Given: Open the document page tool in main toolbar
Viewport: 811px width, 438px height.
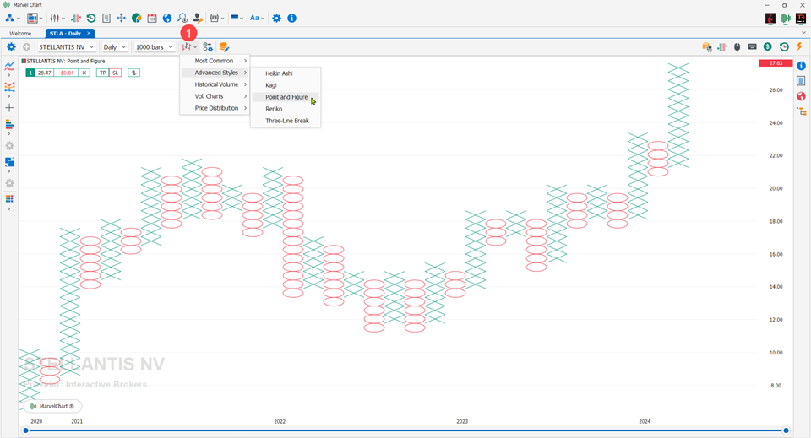Looking at the screenshot, I should tap(106, 18).
